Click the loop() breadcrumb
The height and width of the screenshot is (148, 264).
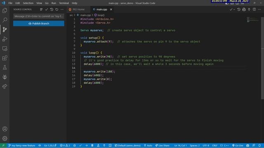click(x=99, y=15)
